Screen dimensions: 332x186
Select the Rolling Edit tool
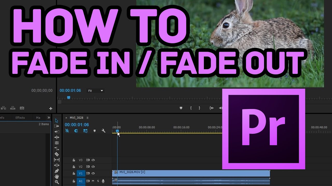(57, 143)
